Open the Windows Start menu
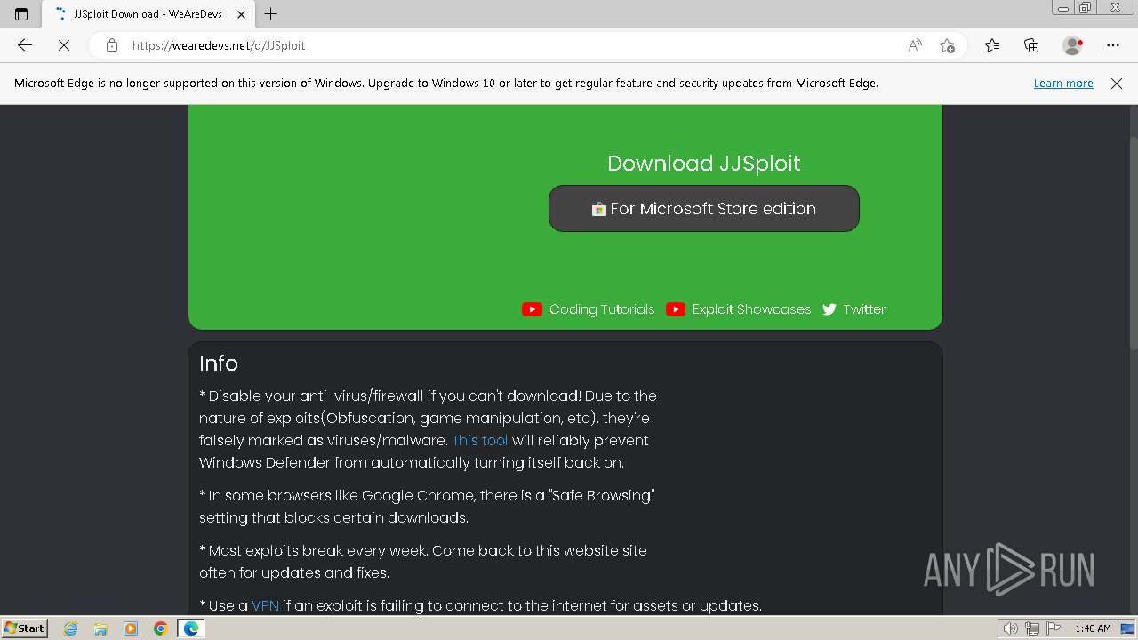This screenshot has width=1138, height=640. coord(24,628)
